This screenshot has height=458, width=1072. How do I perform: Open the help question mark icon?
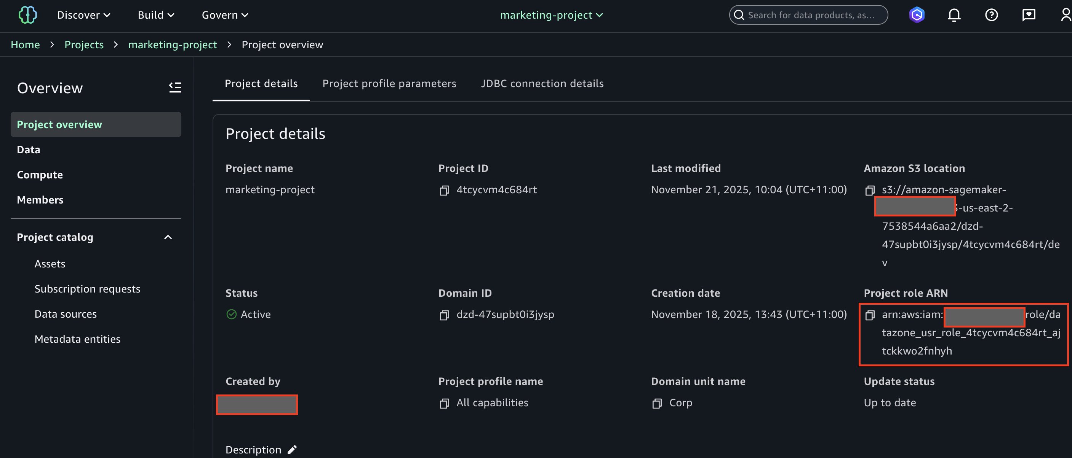click(991, 14)
